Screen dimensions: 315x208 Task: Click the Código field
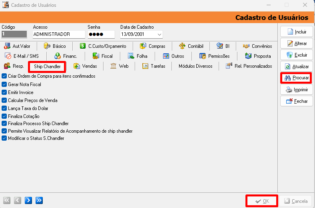tap(14, 34)
